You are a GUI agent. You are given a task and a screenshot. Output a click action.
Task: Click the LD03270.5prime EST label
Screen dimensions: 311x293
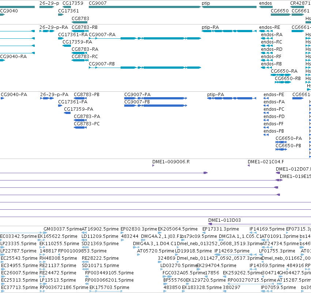(x=179, y=266)
